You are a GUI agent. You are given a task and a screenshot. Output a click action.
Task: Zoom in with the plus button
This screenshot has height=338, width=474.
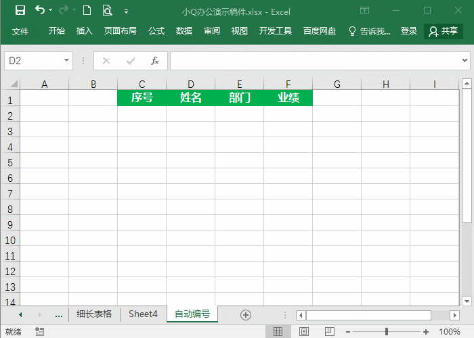click(426, 332)
